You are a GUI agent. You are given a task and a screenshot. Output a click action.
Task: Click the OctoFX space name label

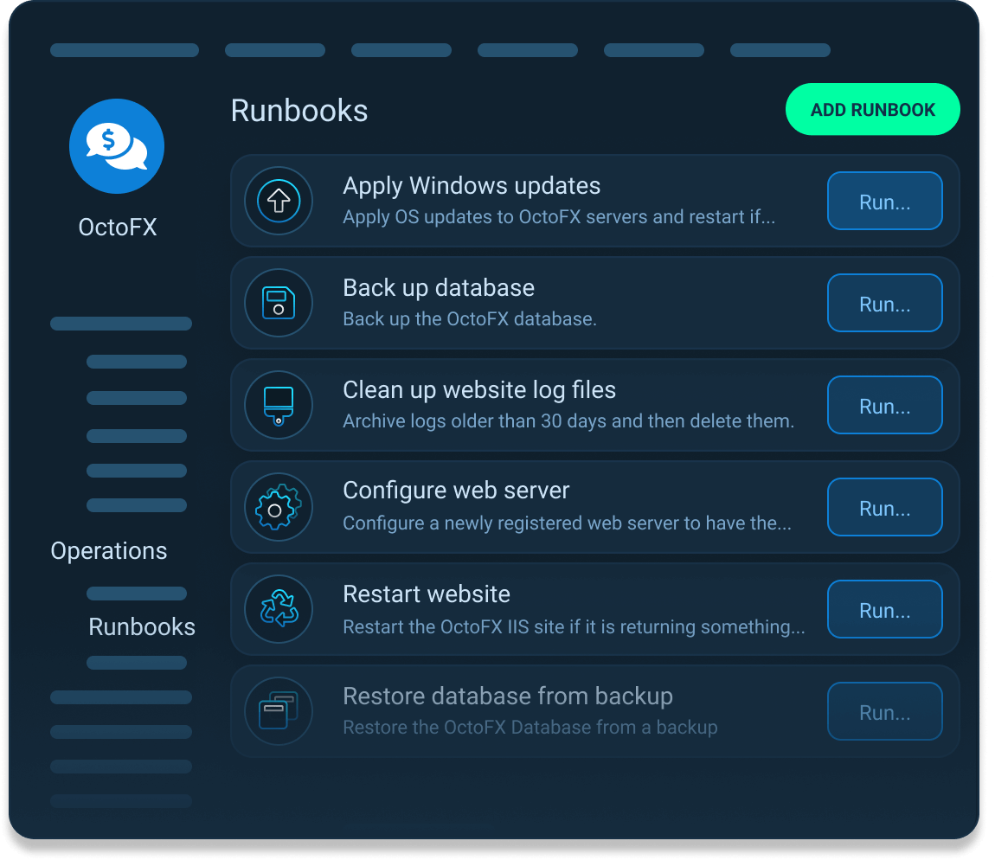[116, 227]
